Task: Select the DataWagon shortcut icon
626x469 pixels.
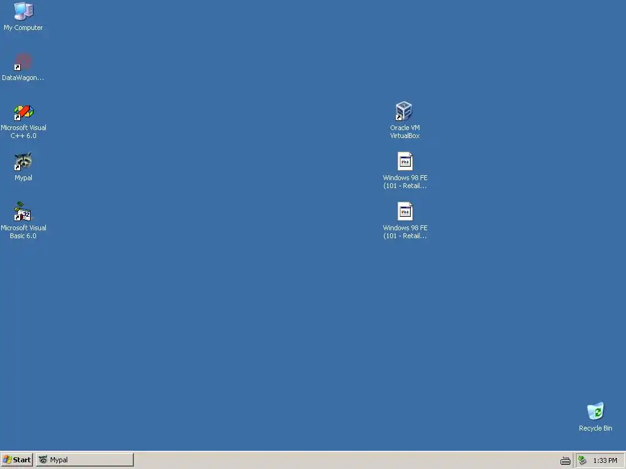Action: pyautogui.click(x=24, y=62)
